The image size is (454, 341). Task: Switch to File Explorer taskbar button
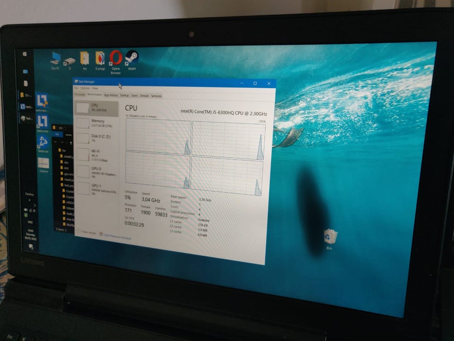click(x=26, y=95)
